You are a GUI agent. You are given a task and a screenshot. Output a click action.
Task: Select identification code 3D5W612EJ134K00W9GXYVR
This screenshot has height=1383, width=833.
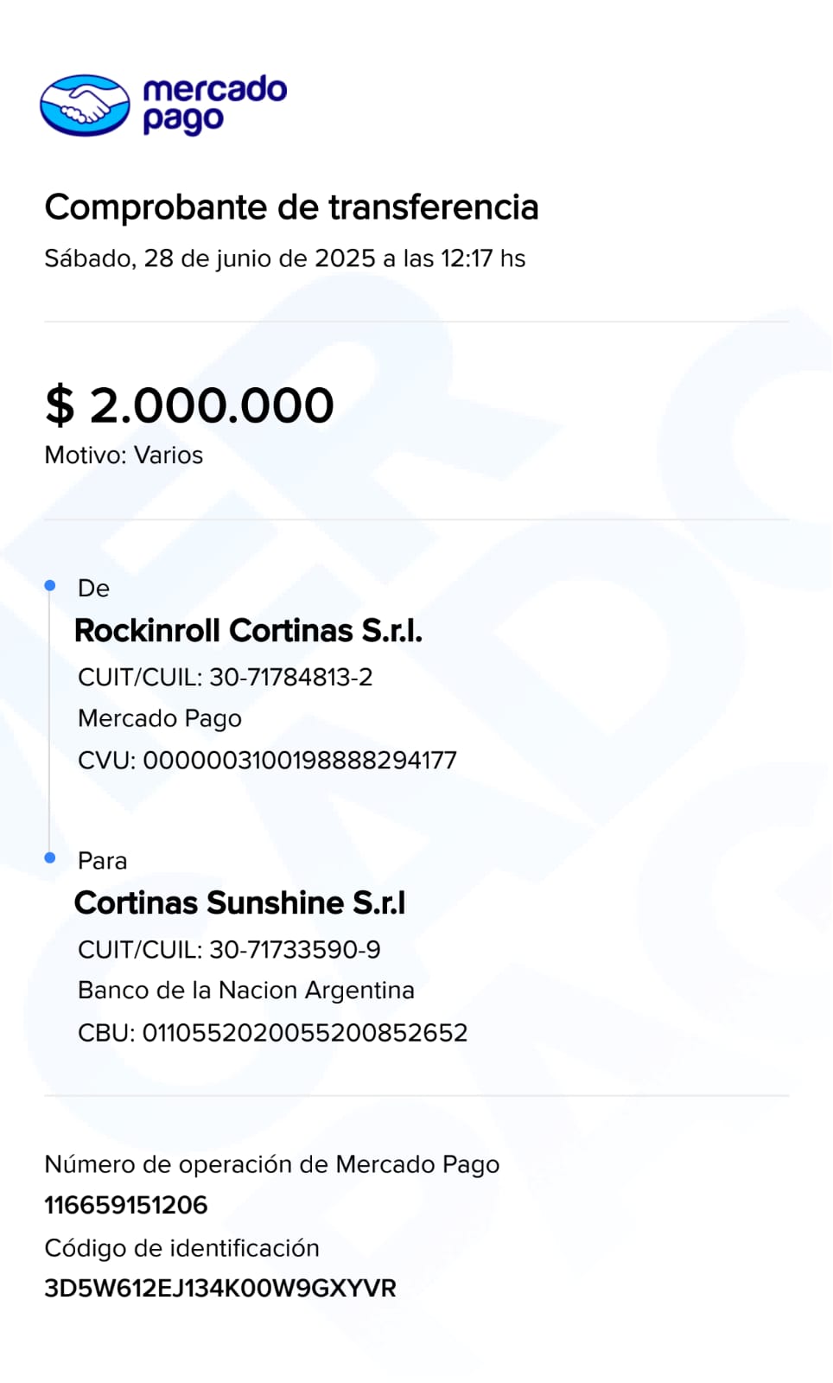coord(220,1289)
